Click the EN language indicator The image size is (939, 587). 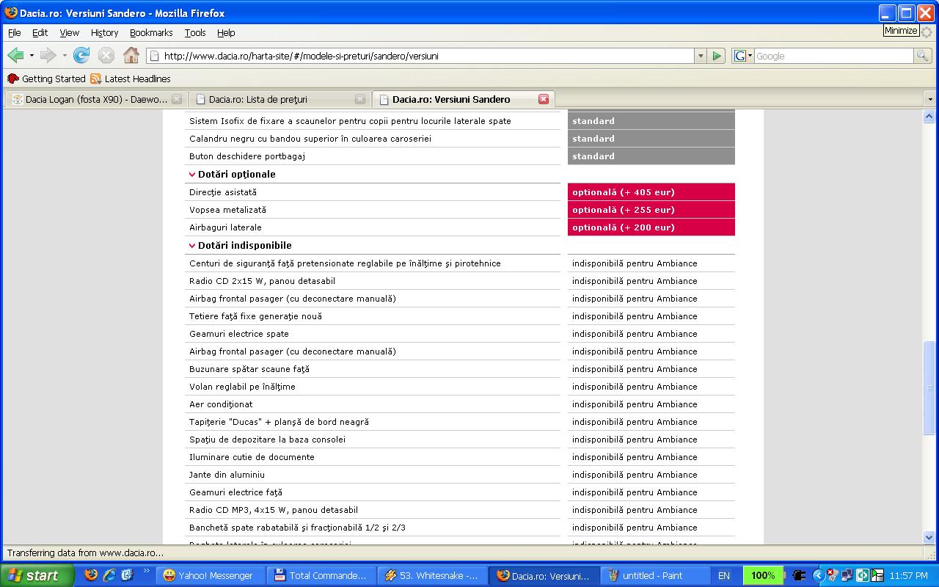point(724,576)
